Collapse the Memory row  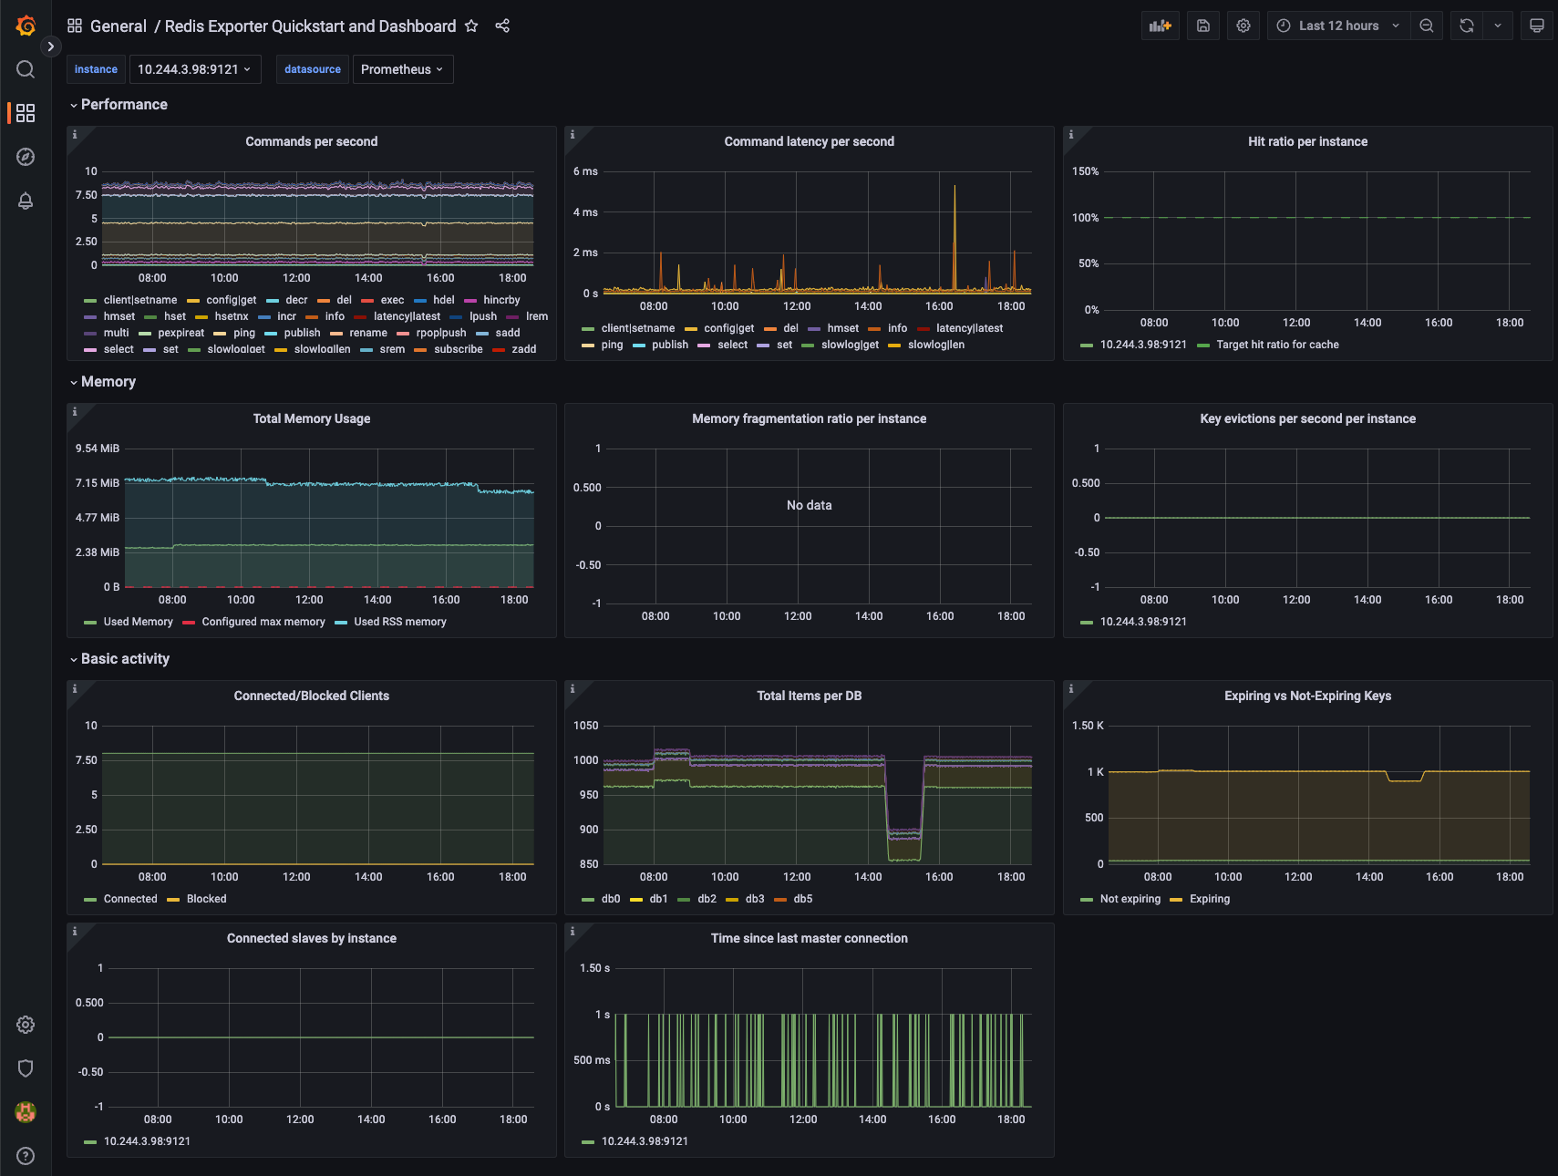click(x=103, y=382)
